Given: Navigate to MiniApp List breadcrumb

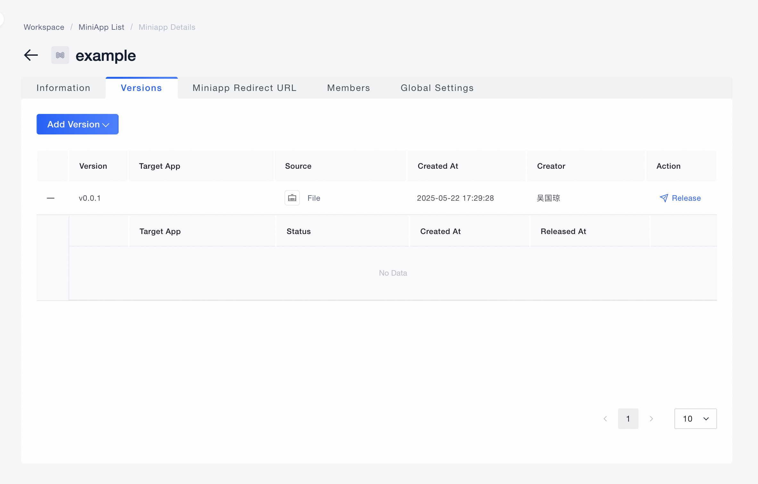Looking at the screenshot, I should click(x=102, y=27).
